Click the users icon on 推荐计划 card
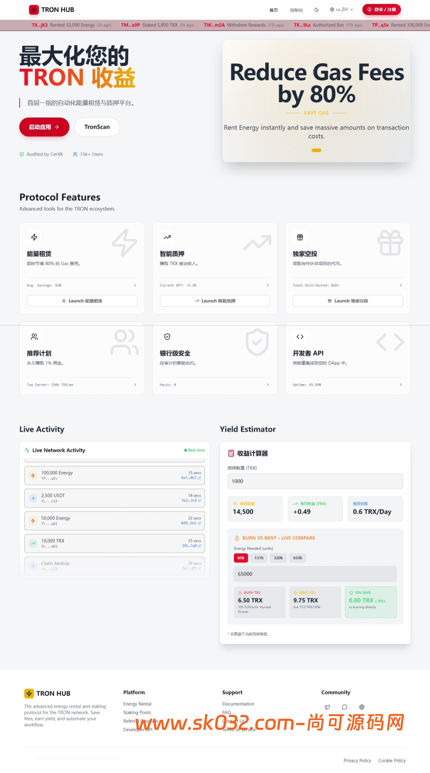Screen dimensions: 430x773 pos(34,336)
